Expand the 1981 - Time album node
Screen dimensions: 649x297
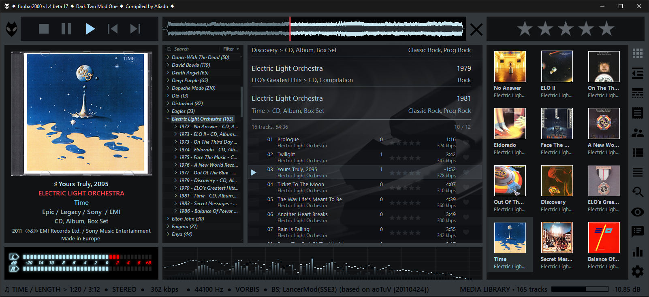pos(176,196)
